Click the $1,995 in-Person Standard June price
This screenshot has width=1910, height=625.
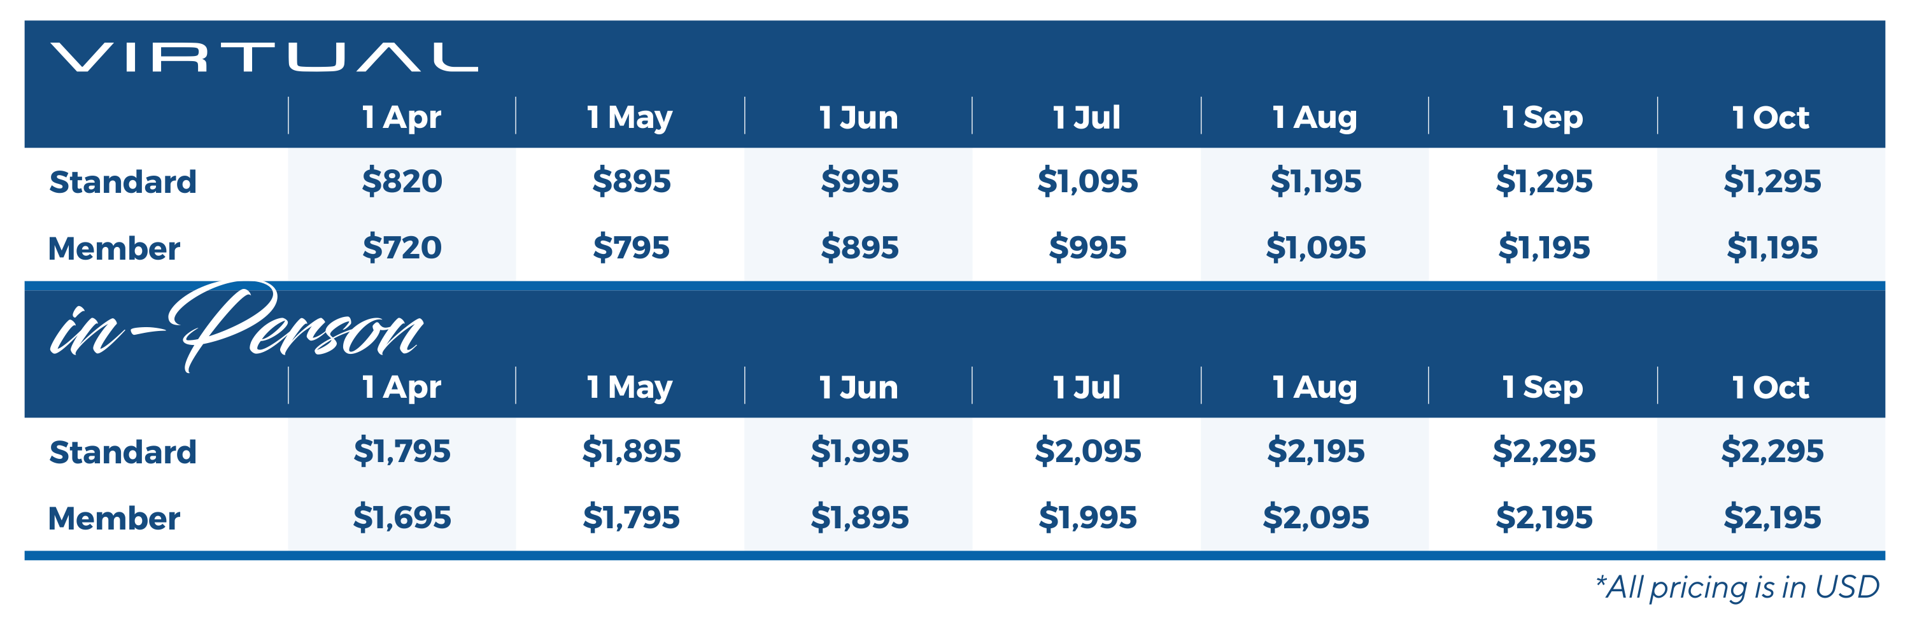click(x=860, y=451)
